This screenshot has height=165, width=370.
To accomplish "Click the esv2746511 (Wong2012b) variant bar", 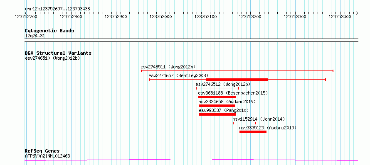I will pos(237,70).
